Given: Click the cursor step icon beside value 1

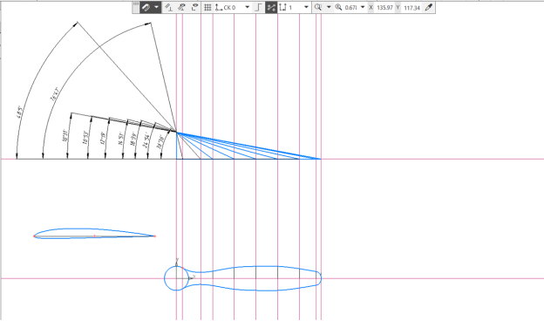Looking at the screenshot, I should coord(283,7).
